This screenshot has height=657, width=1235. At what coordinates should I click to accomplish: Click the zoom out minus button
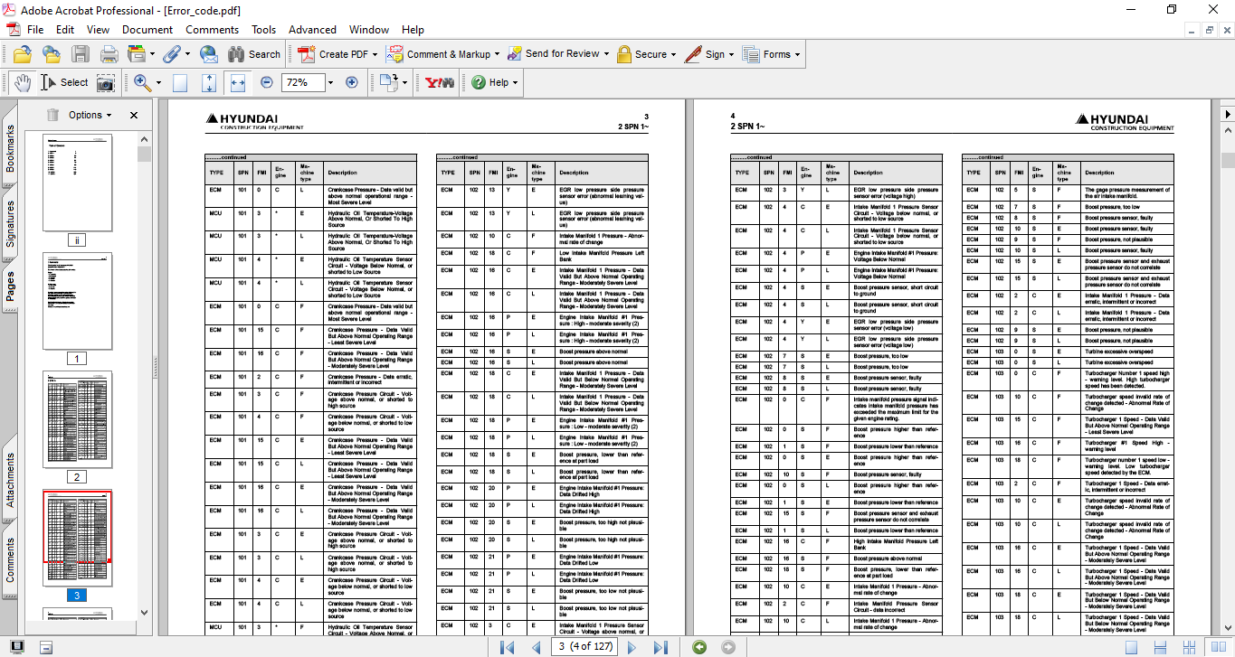pyautogui.click(x=267, y=82)
